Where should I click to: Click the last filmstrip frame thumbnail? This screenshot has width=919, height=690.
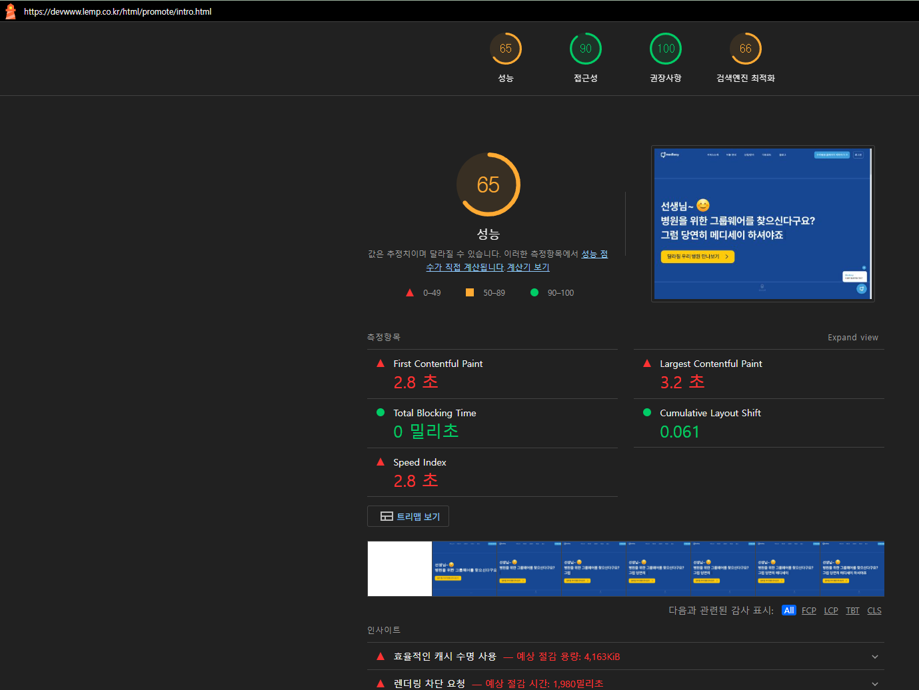852,569
